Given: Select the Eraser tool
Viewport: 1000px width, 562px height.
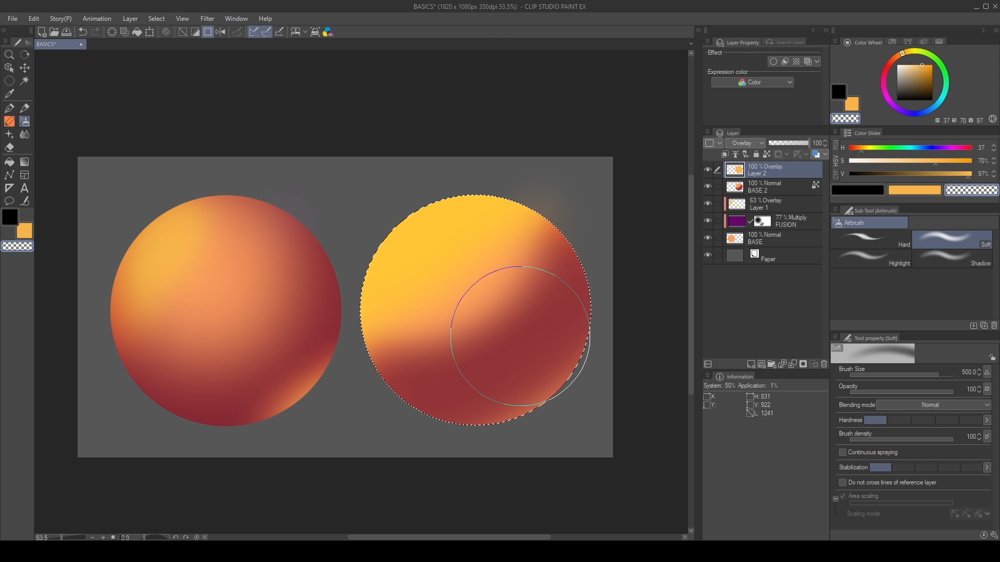Looking at the screenshot, I should click(9, 148).
